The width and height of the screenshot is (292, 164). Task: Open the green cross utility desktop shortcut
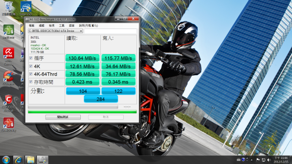(x=8, y=31)
